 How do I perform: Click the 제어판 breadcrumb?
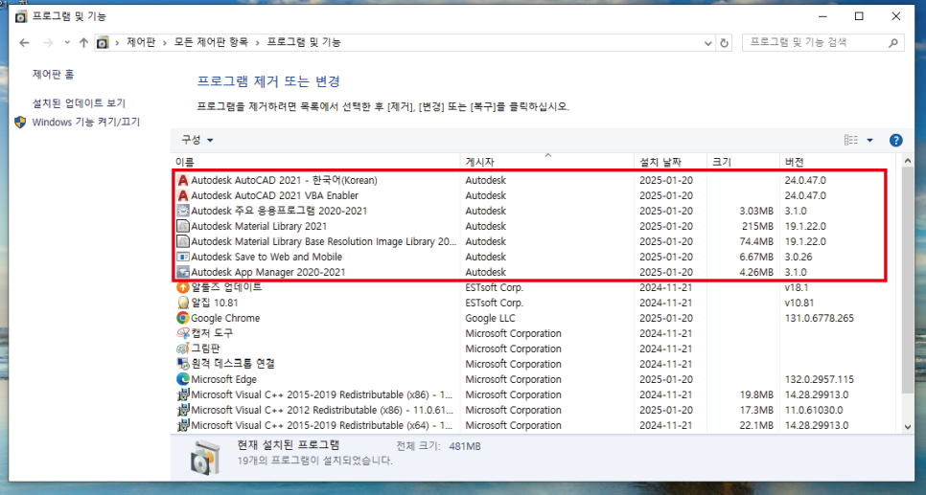[141, 42]
